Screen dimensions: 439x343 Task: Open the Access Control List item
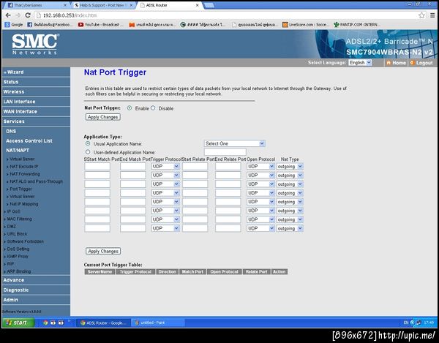[x=29, y=140]
